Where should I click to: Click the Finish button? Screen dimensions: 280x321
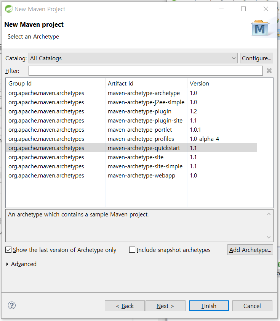(x=209, y=306)
